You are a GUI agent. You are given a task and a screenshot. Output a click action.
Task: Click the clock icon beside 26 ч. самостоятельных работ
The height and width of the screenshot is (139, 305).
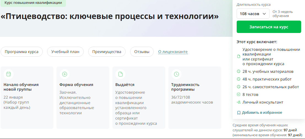coord(239,87)
